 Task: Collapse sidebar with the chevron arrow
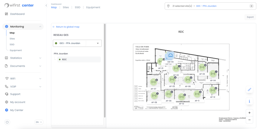coord(46,6)
